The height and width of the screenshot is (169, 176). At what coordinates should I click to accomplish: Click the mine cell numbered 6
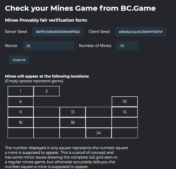click(x=21, y=102)
